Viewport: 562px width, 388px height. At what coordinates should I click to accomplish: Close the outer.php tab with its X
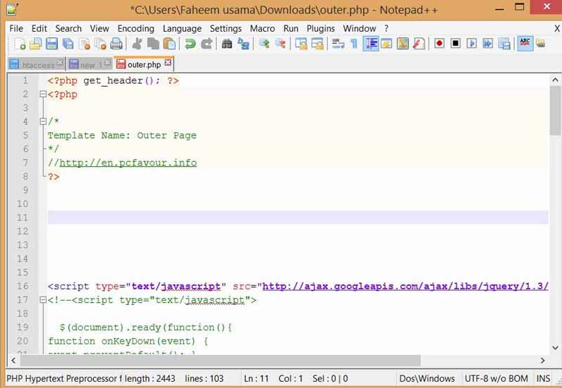click(x=168, y=63)
